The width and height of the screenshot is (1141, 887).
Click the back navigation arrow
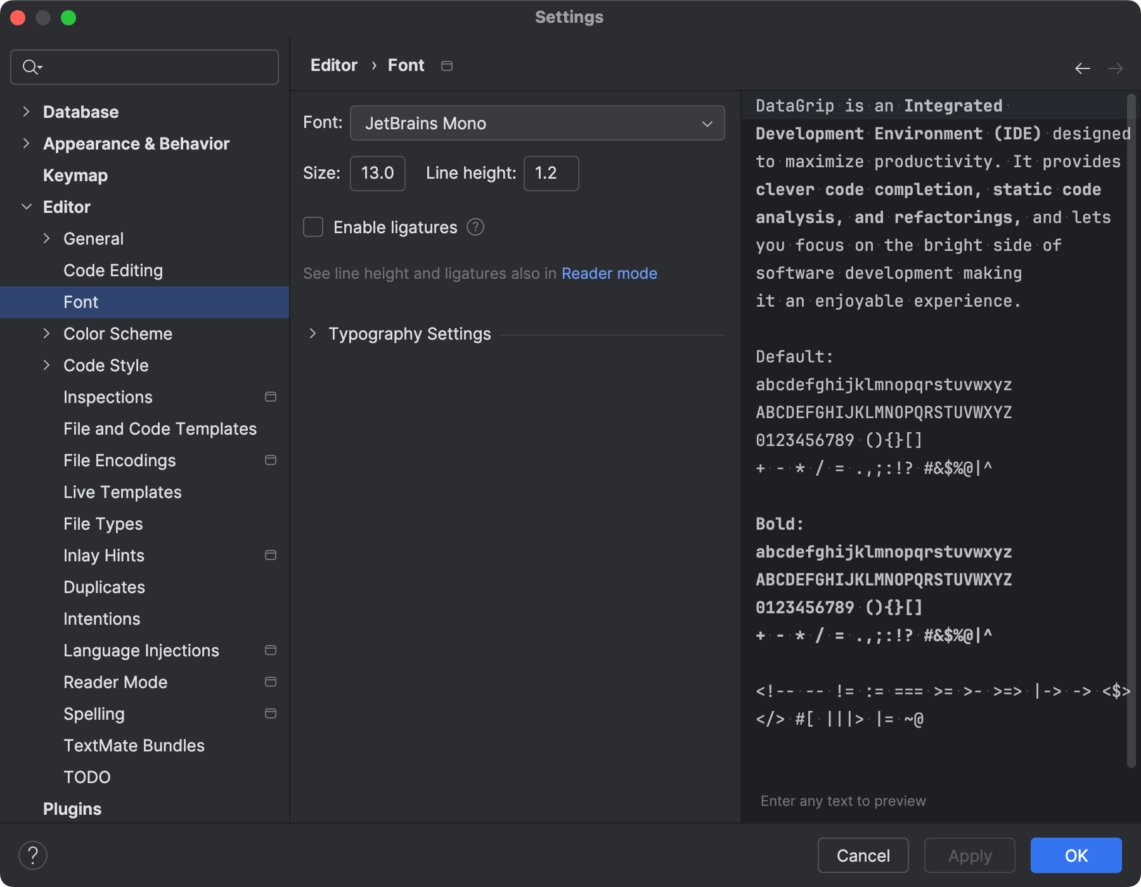tap(1082, 68)
